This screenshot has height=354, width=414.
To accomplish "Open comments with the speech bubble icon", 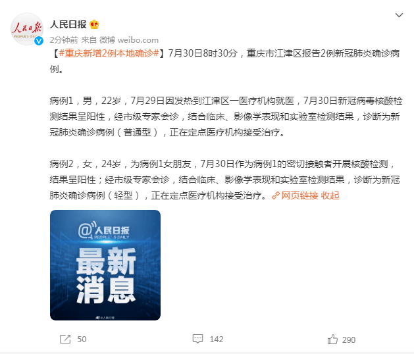I will (x=197, y=339).
